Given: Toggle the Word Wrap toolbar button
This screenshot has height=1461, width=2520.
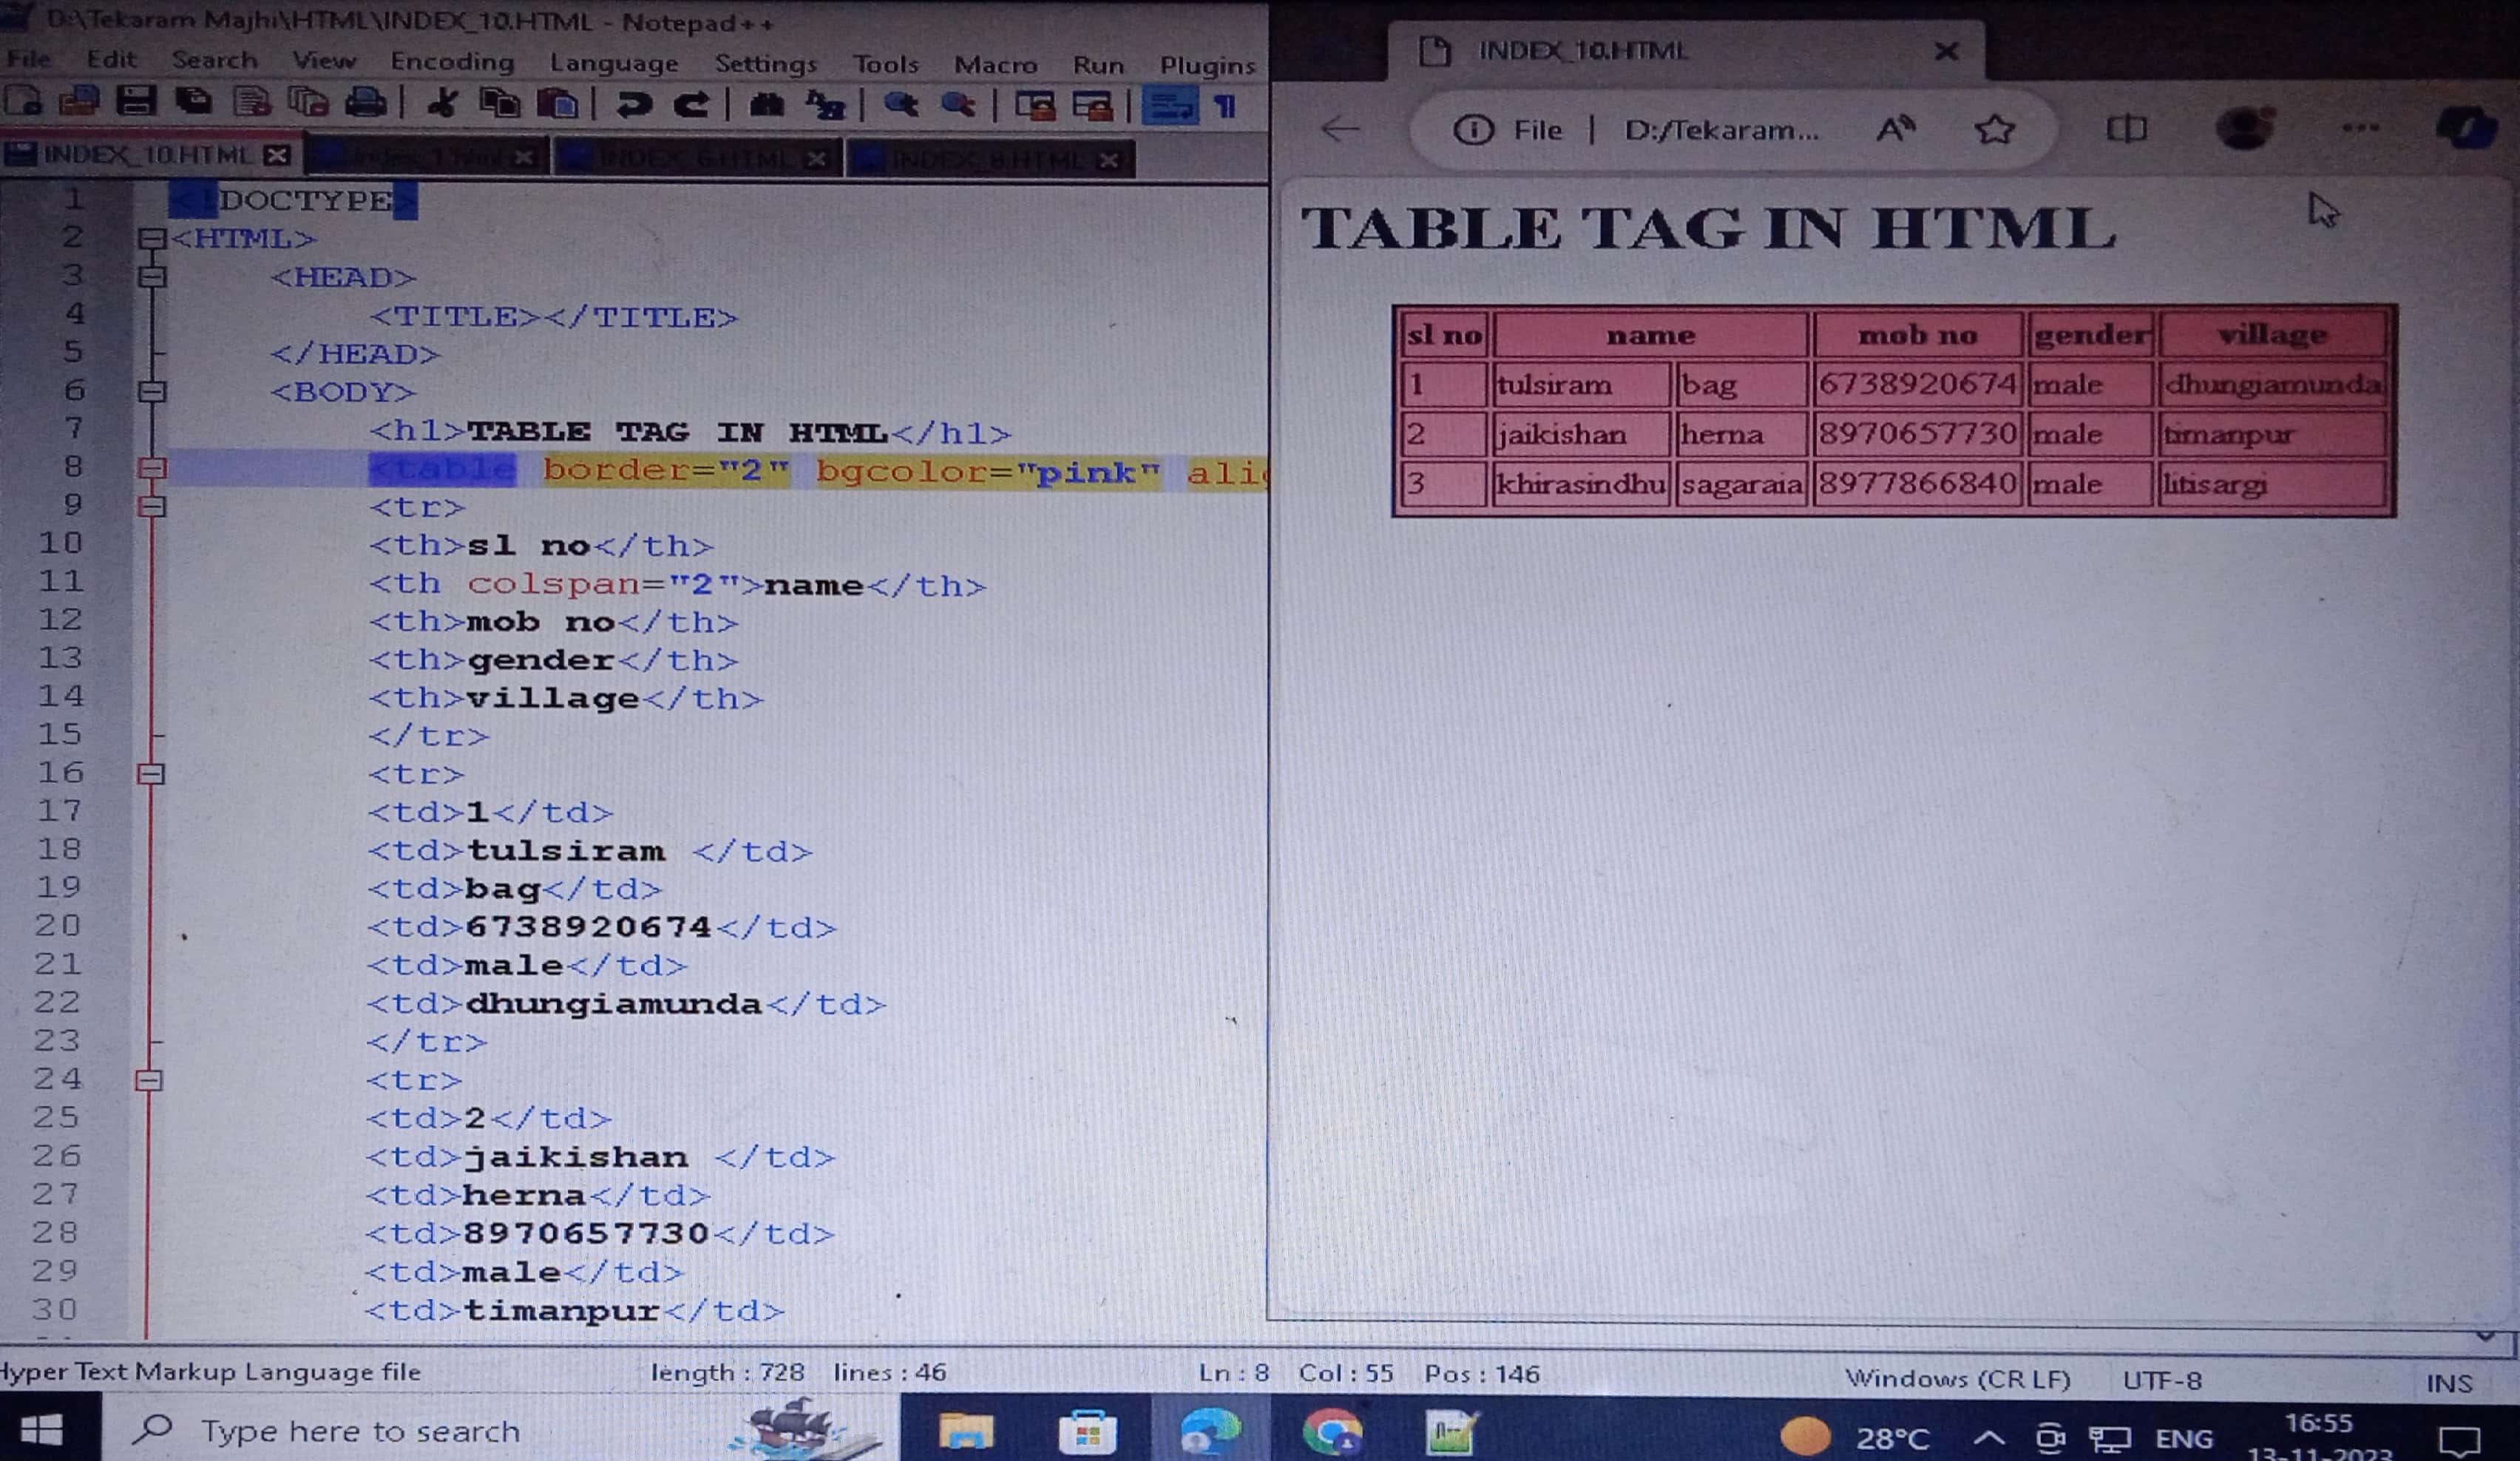Looking at the screenshot, I should [1168, 106].
